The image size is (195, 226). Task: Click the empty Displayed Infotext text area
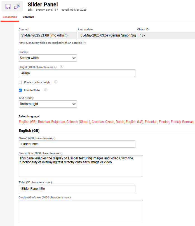point(81,210)
